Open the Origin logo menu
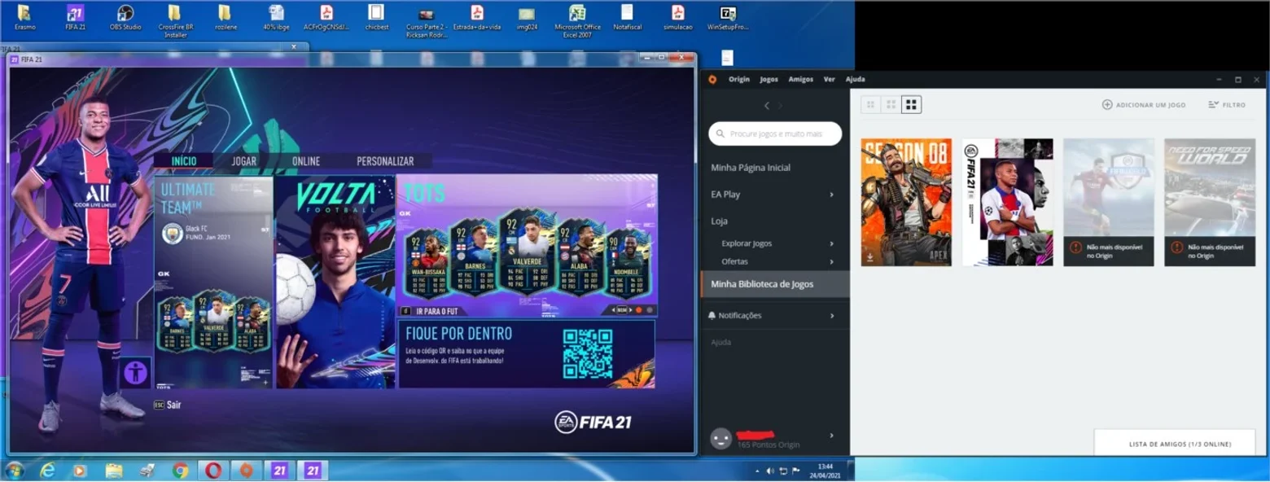The height and width of the screenshot is (482, 1270). [x=712, y=79]
